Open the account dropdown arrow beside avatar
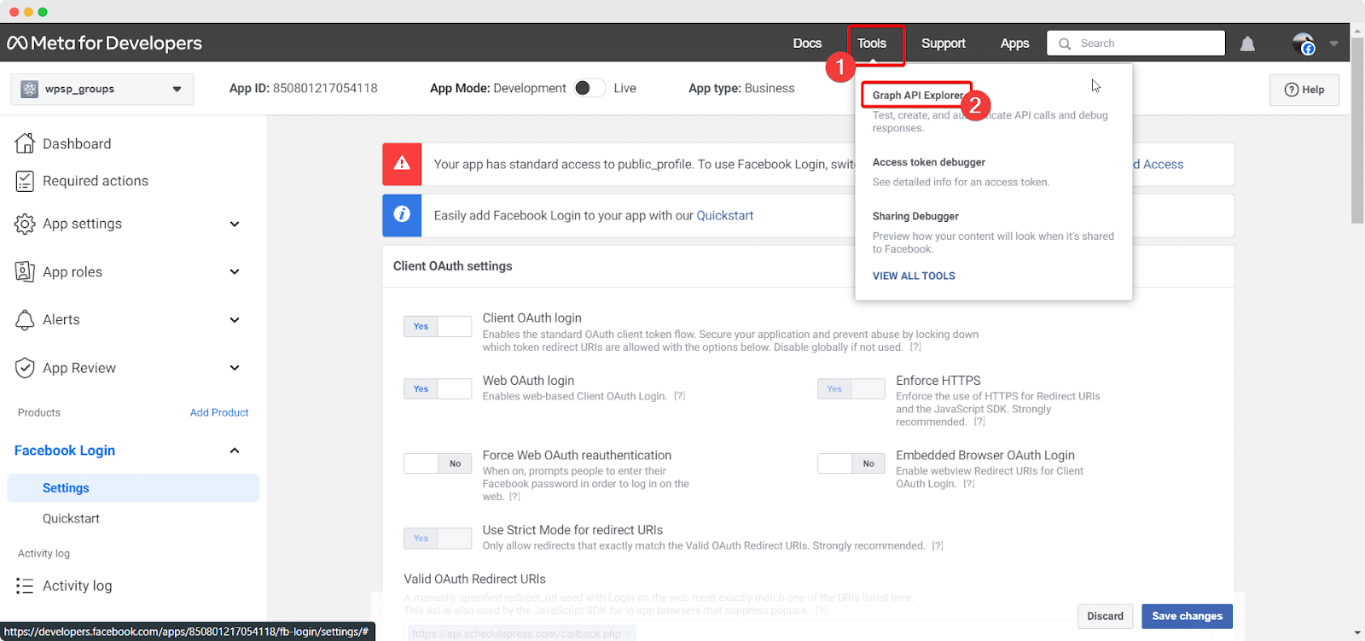This screenshot has height=641, width=1365. [x=1333, y=44]
